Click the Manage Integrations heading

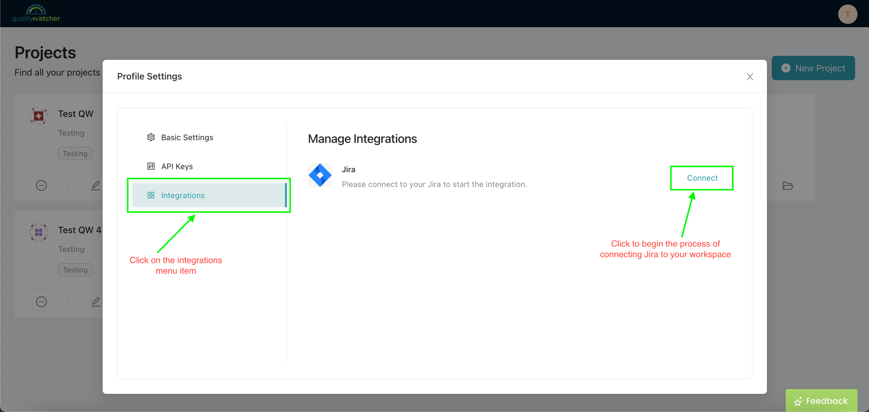(362, 139)
